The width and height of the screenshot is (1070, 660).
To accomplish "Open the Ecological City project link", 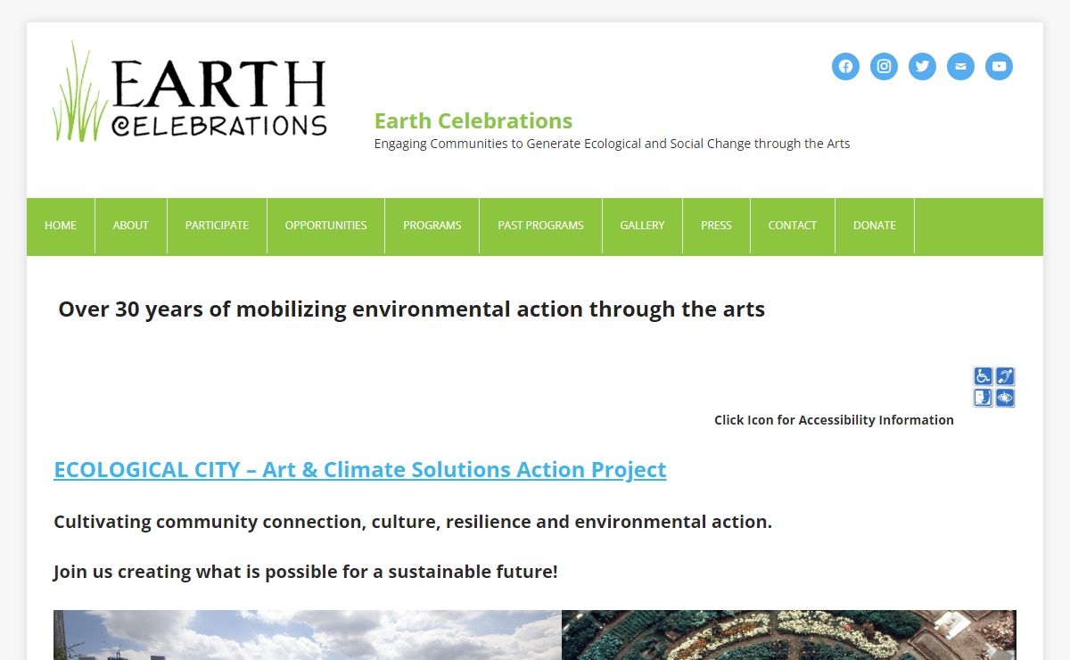I will pyautogui.click(x=360, y=470).
